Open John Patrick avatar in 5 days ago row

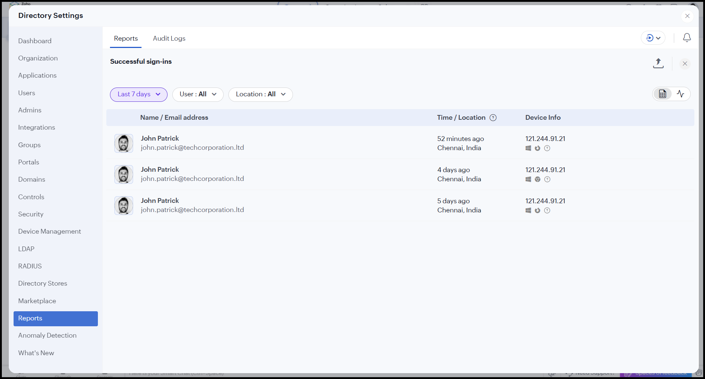[124, 205]
